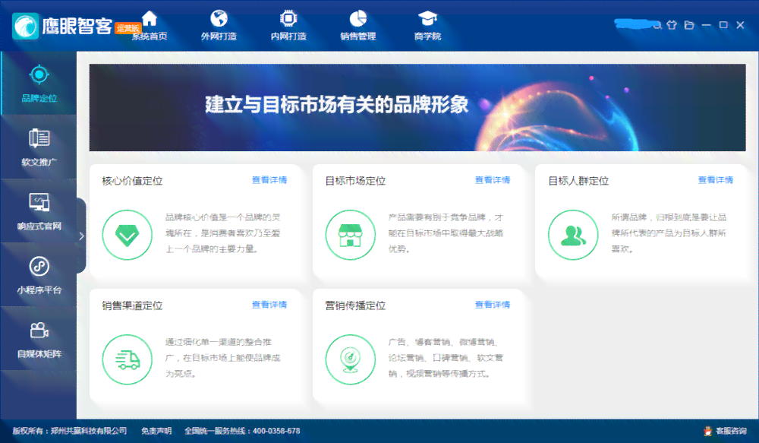Open 查看详情 for 核心价值定位
Screen dimensions: 759x443
pos(269,180)
